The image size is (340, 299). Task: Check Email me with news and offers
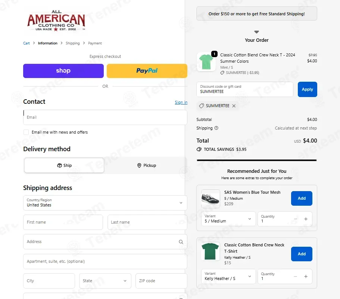coord(26,132)
